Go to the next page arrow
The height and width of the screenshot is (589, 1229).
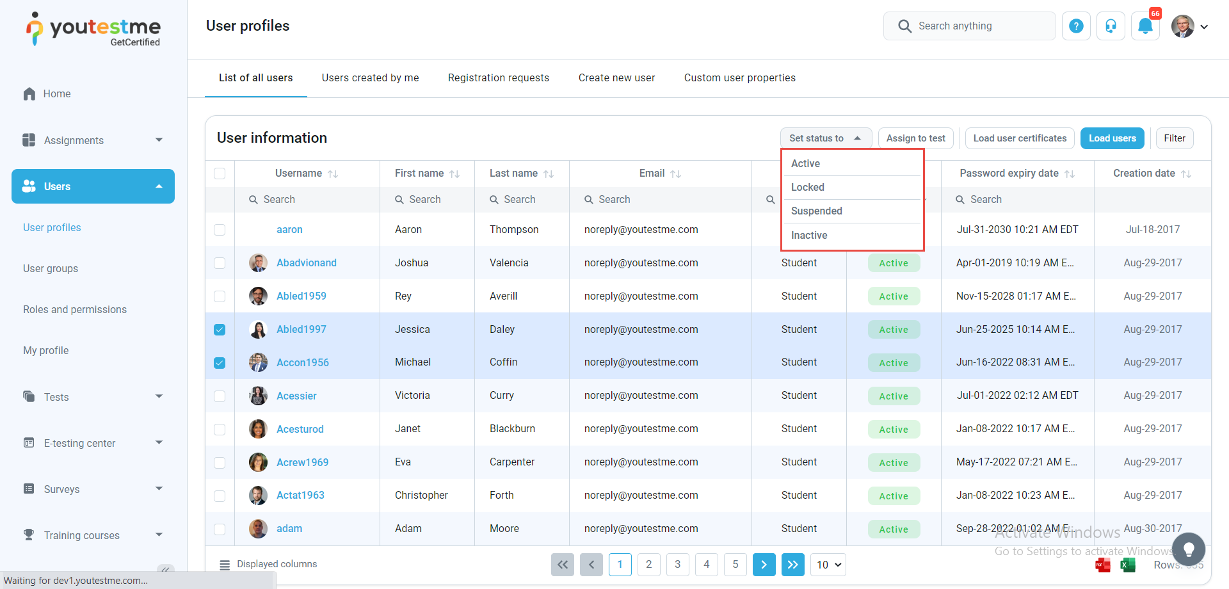tap(764, 565)
